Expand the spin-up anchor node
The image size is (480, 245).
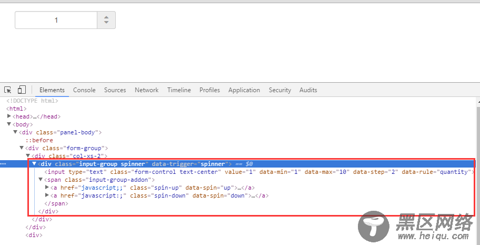click(47, 188)
